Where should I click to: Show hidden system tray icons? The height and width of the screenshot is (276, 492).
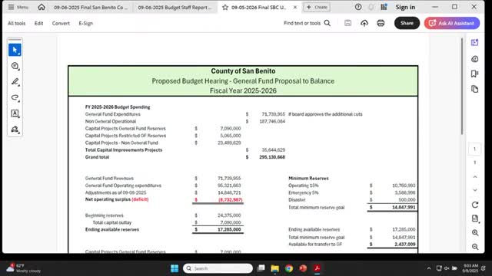(x=429, y=268)
